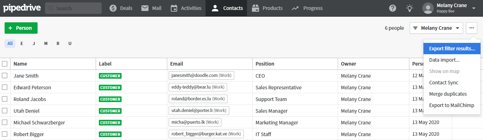Click the search magnifier icon
Viewport: 483px width, 140px height.
click(51, 8)
